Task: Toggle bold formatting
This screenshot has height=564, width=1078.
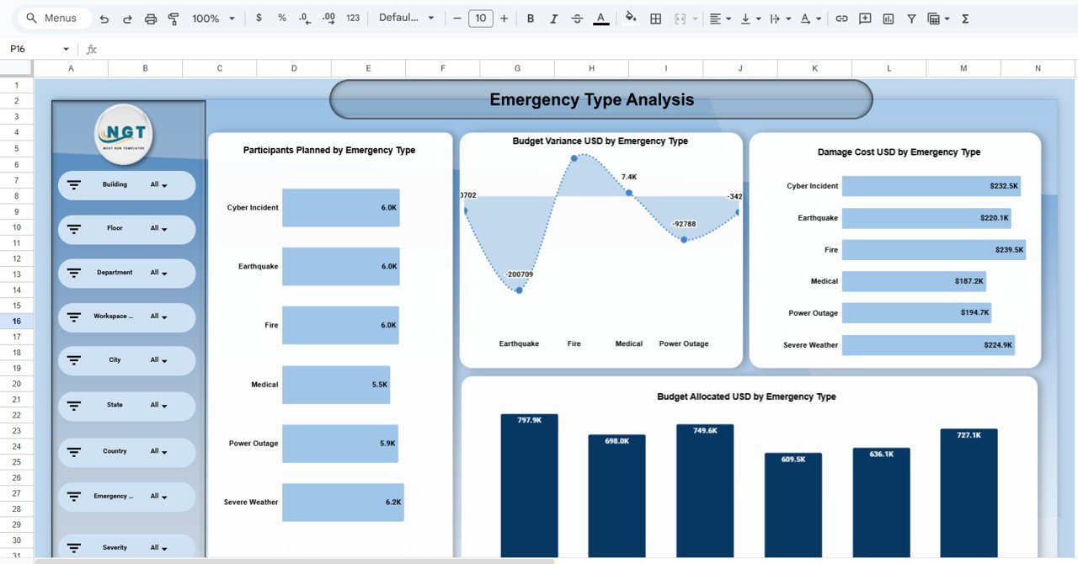Action: [x=531, y=19]
